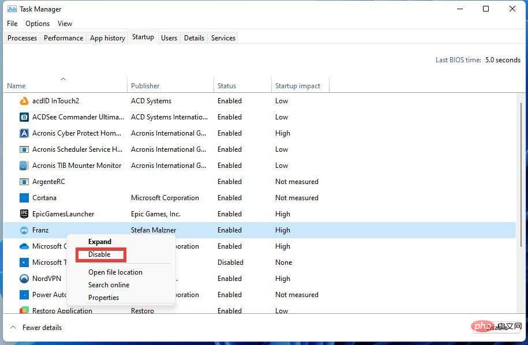
Task: Sort by the Publisher column header
Action: tap(145, 86)
